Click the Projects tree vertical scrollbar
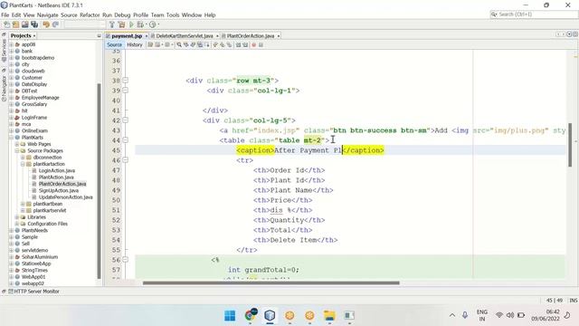The height and width of the screenshot is (326, 579). coord(99,181)
